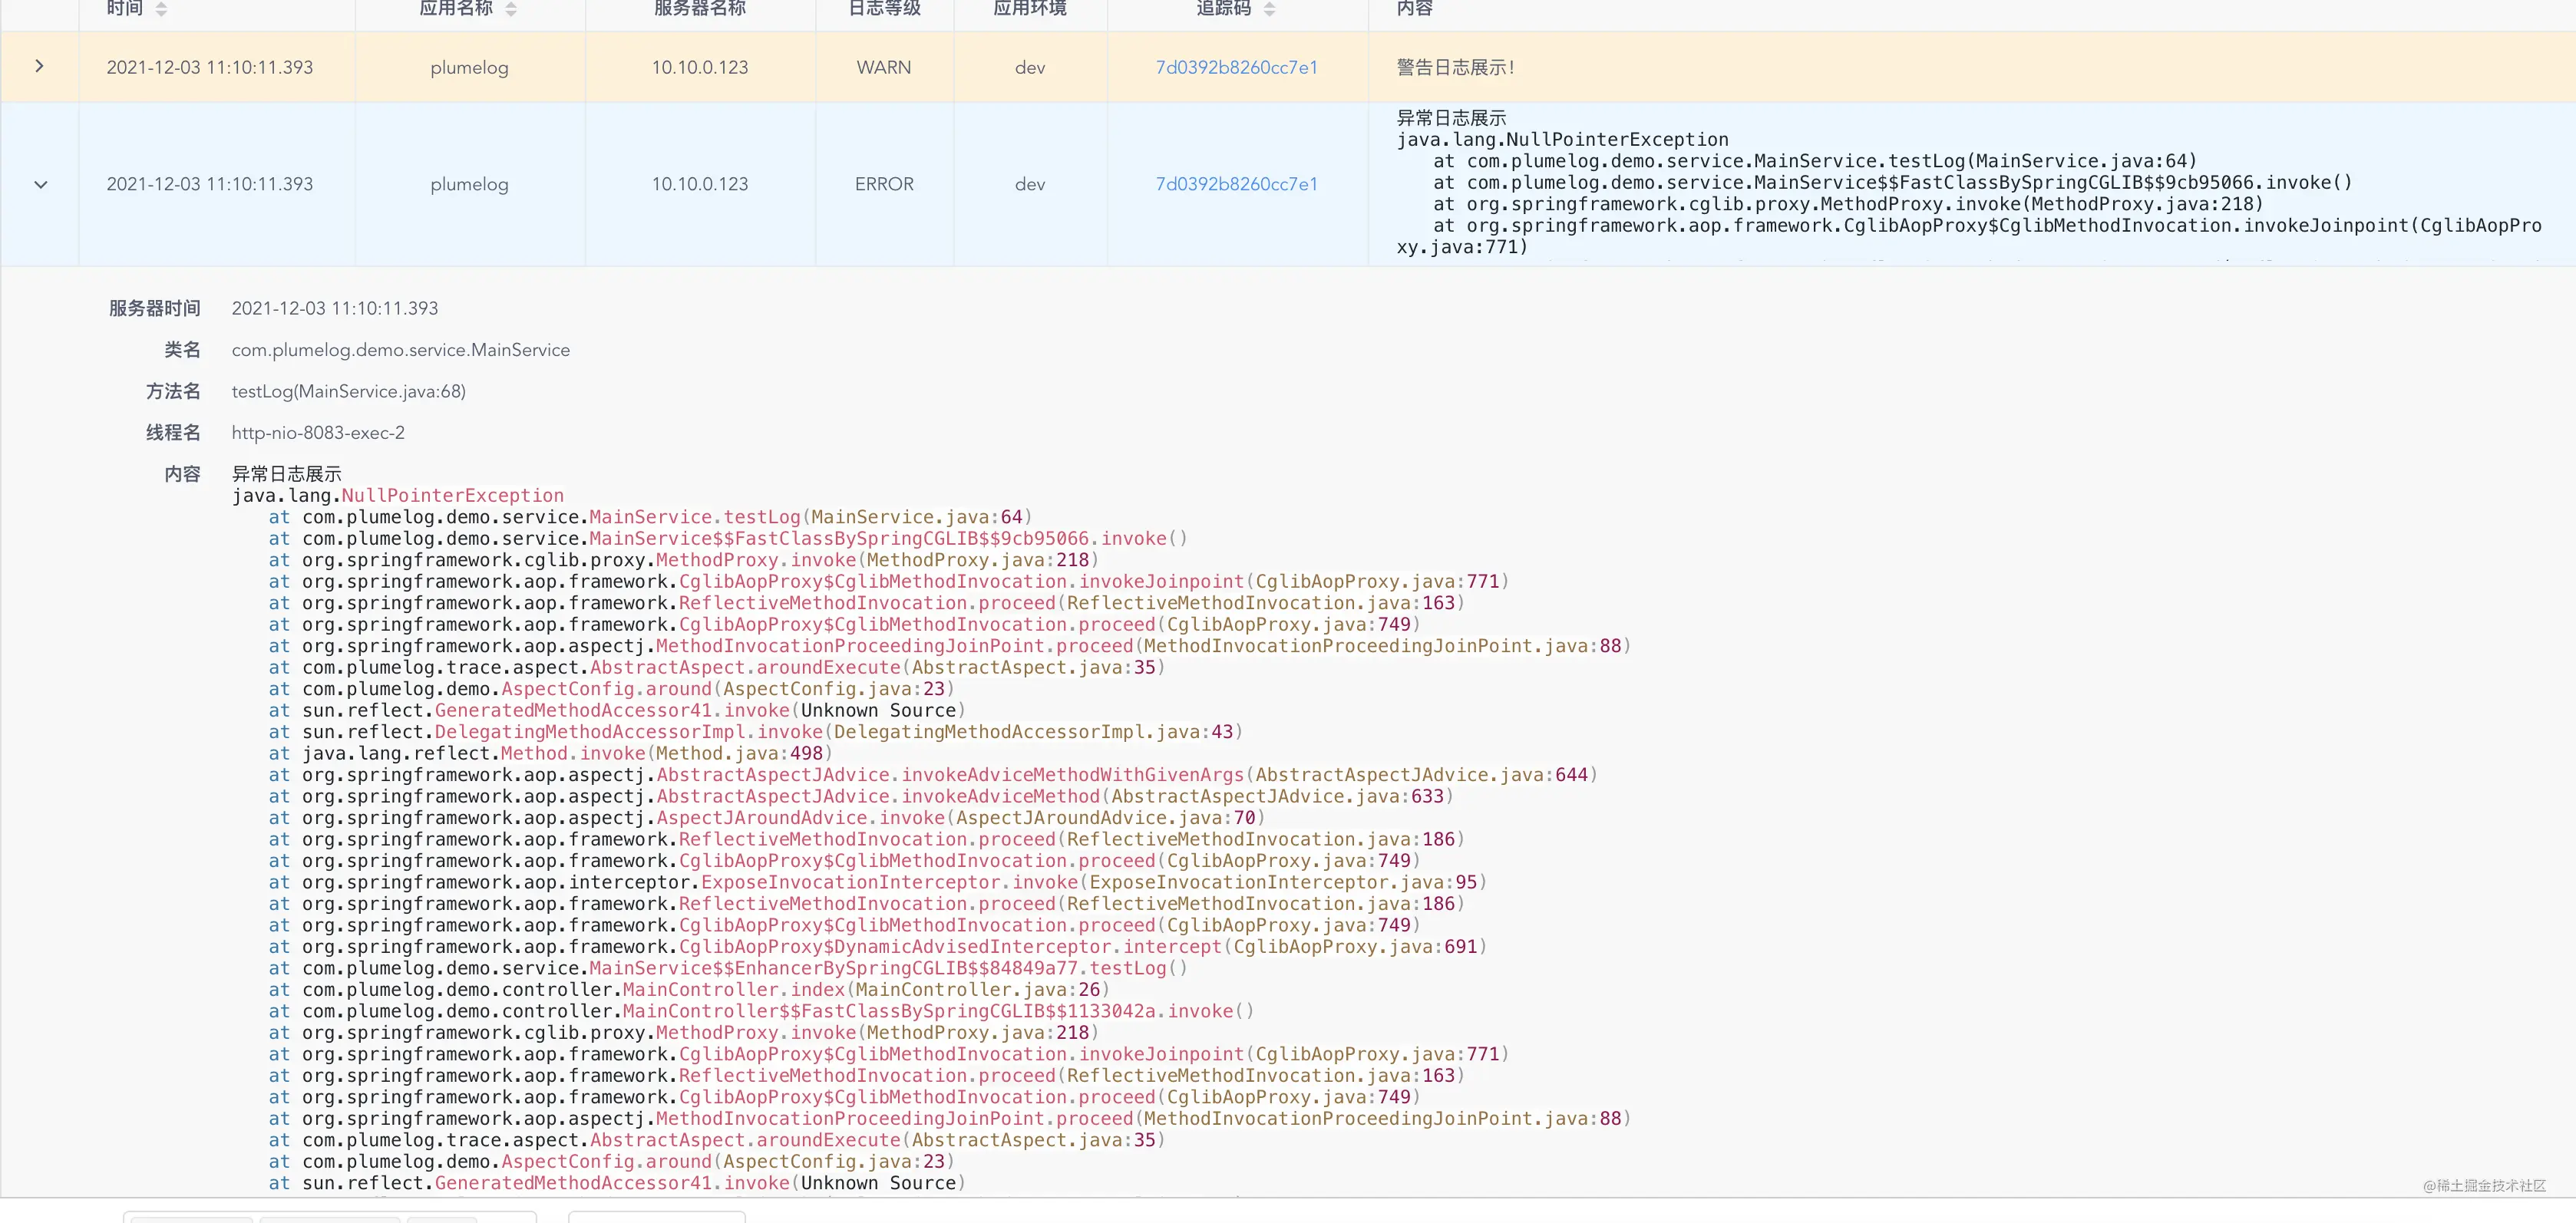Click ERROR level cell
This screenshot has width=2576, height=1223.
[884, 184]
